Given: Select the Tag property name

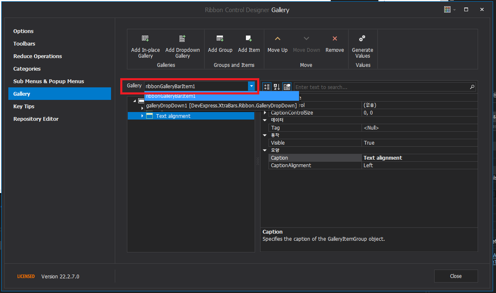Looking at the screenshot, I should (315, 127).
